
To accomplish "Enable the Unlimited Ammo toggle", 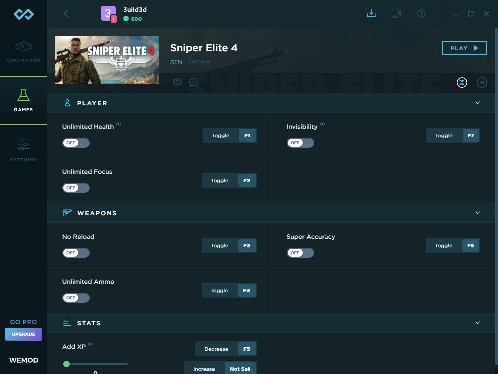I will coord(76,298).
